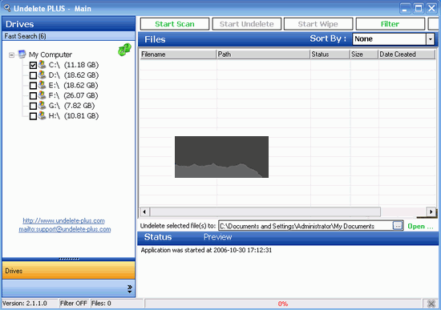Click the scroll left arrow in file list
This screenshot has height=310, width=441.
144,211
